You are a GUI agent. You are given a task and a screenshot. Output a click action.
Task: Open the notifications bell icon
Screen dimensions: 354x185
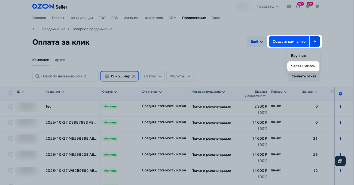point(308,7)
